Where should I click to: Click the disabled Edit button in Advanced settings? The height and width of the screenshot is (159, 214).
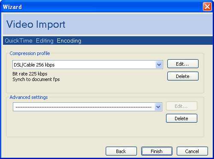click(181, 106)
